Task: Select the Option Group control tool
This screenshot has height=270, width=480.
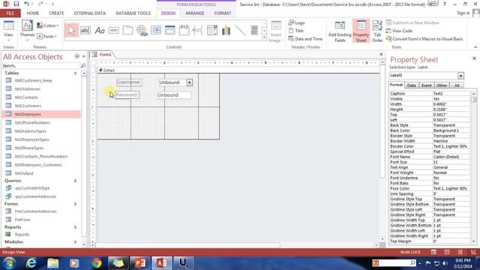Action: point(184,30)
